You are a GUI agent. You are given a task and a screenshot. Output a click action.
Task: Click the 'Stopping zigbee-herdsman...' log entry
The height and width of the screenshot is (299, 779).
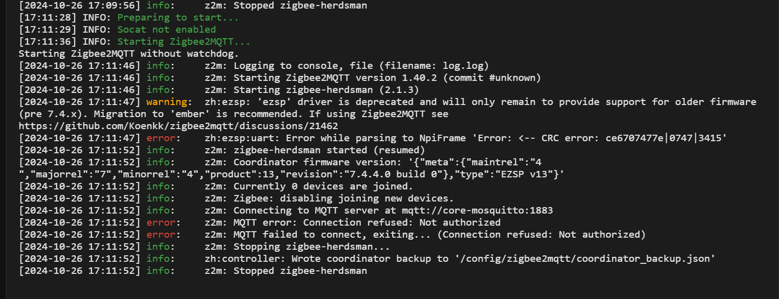click(x=311, y=246)
